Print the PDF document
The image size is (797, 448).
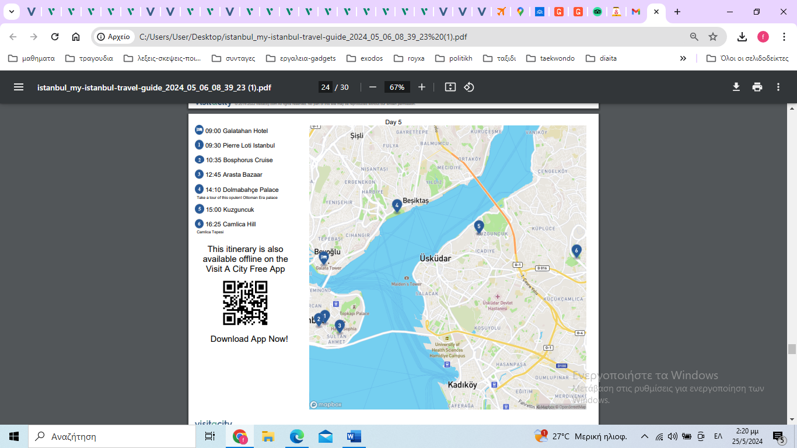click(757, 87)
